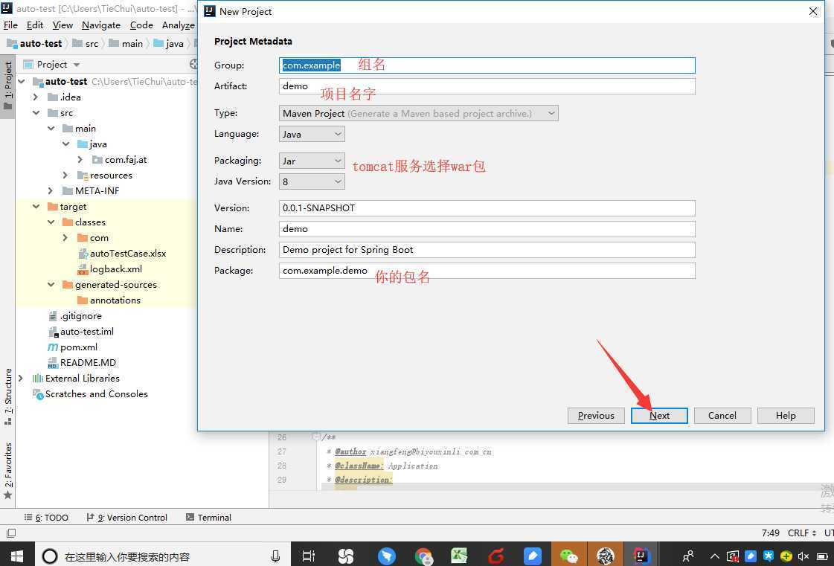Select auto-test.iml file
This screenshot has height=566, width=834.
click(x=81, y=332)
